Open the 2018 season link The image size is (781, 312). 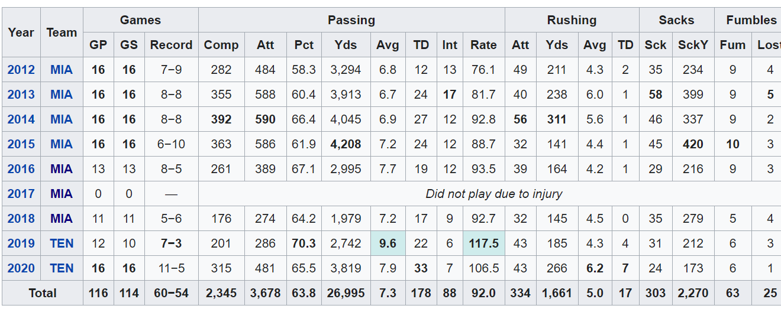[x=21, y=219]
